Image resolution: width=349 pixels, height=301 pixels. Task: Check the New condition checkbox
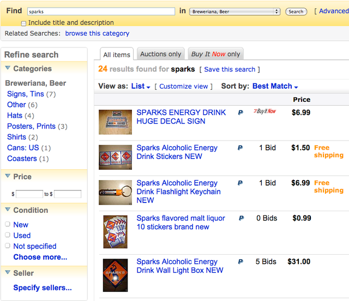click(8, 224)
